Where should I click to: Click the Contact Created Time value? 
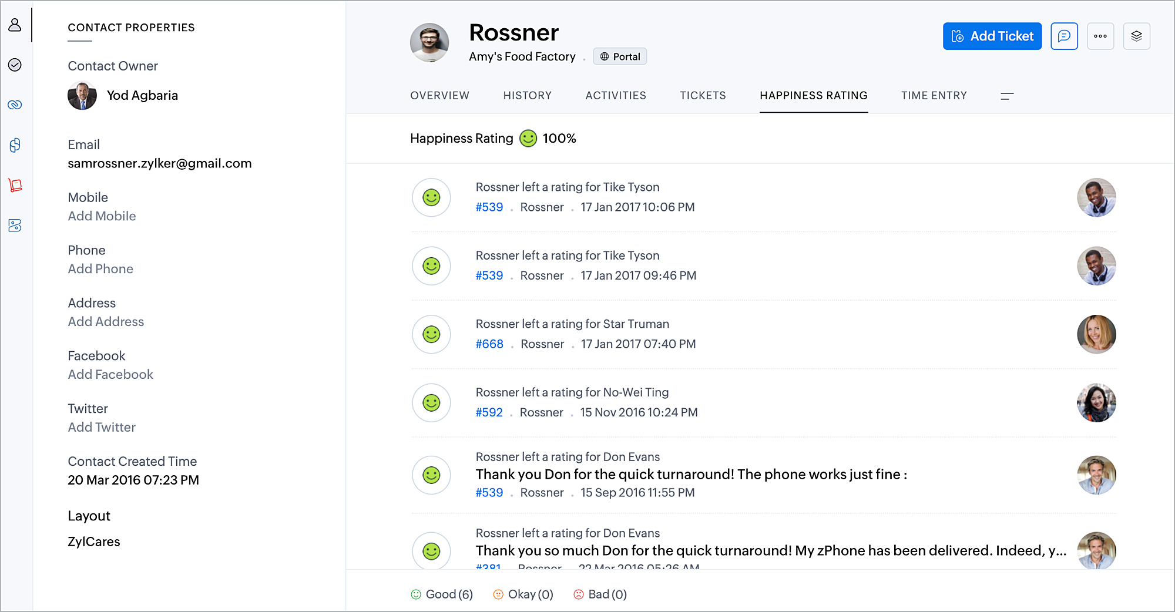coord(133,480)
